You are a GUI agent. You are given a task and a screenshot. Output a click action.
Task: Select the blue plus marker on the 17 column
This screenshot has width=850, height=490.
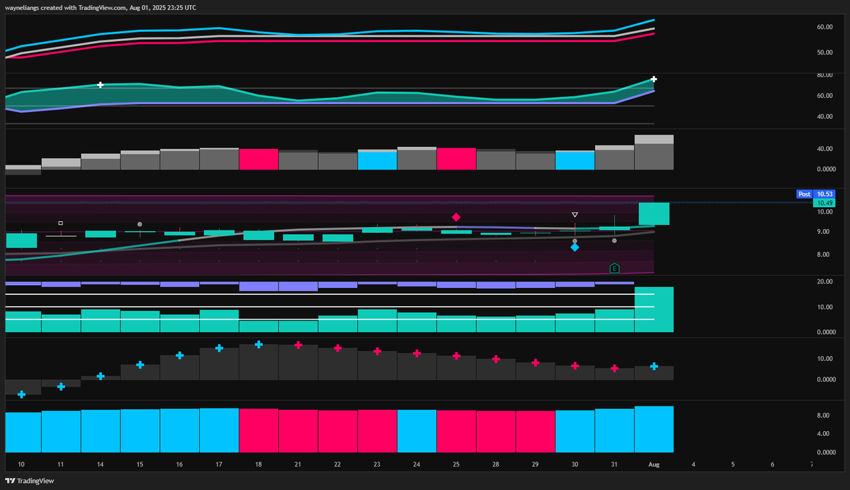pos(220,348)
